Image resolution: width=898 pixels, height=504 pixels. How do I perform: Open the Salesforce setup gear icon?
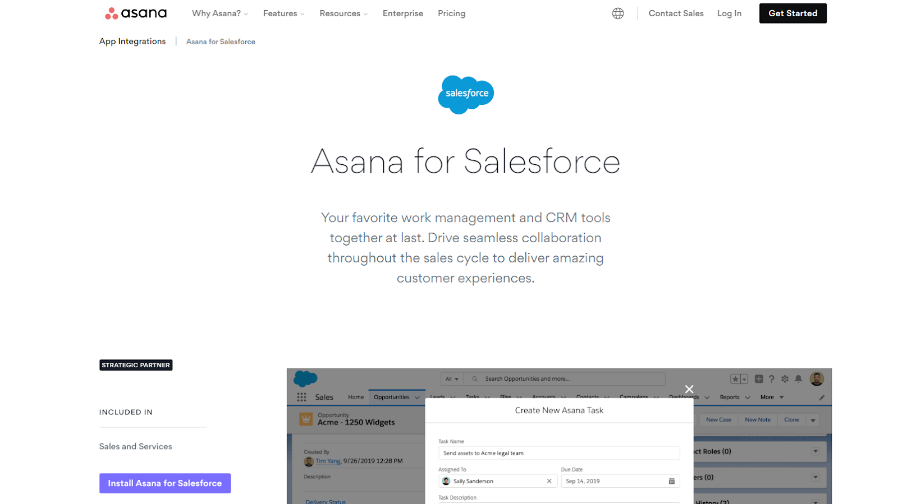785,379
